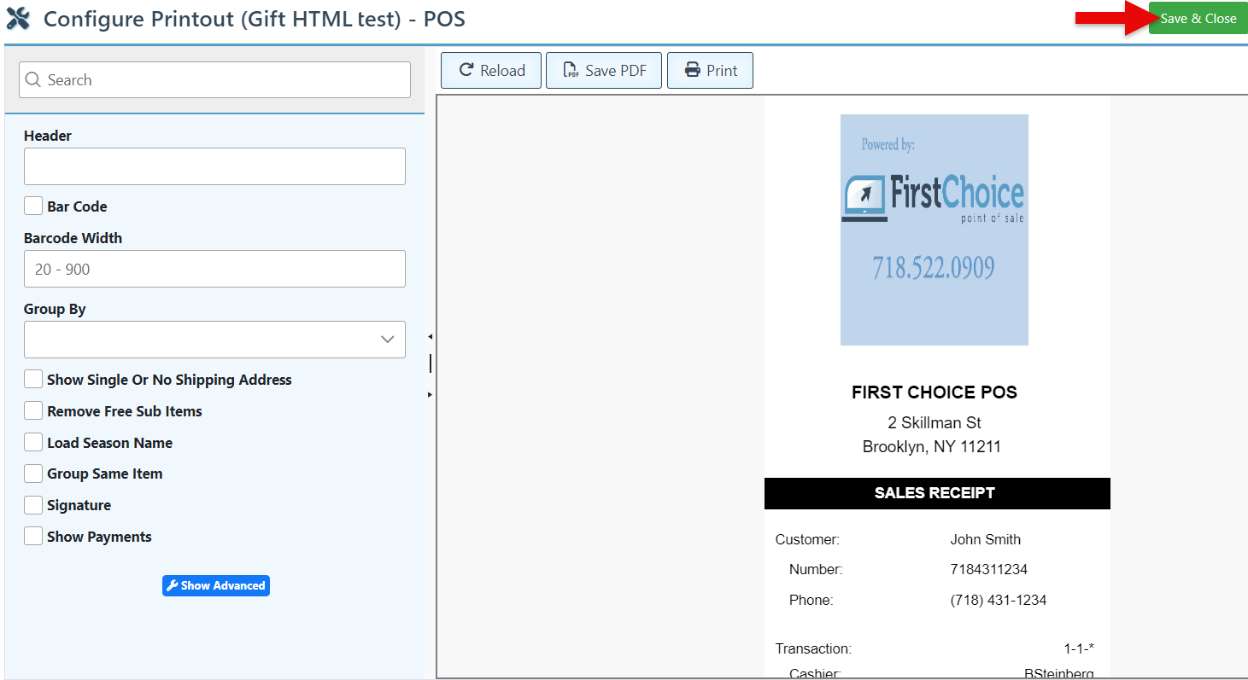Enable Load Season Name checkbox
The width and height of the screenshot is (1248, 680).
33,443
